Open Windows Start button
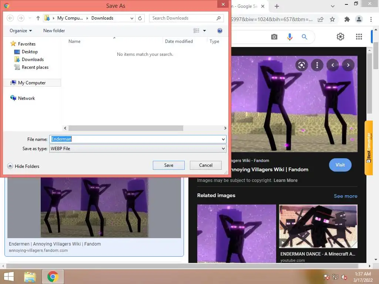The height and width of the screenshot is (284, 379). tap(9, 277)
